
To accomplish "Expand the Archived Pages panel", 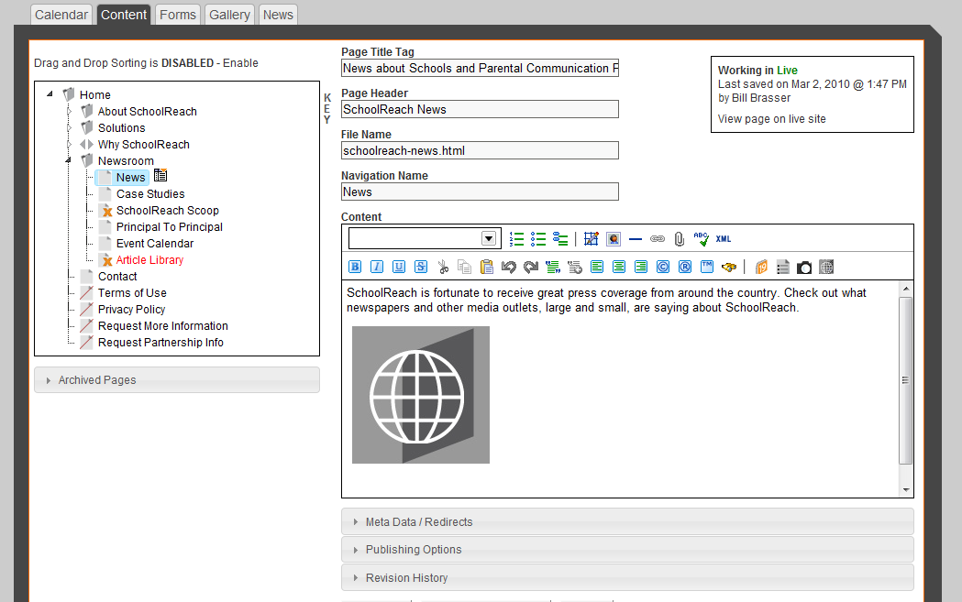I will click(177, 380).
